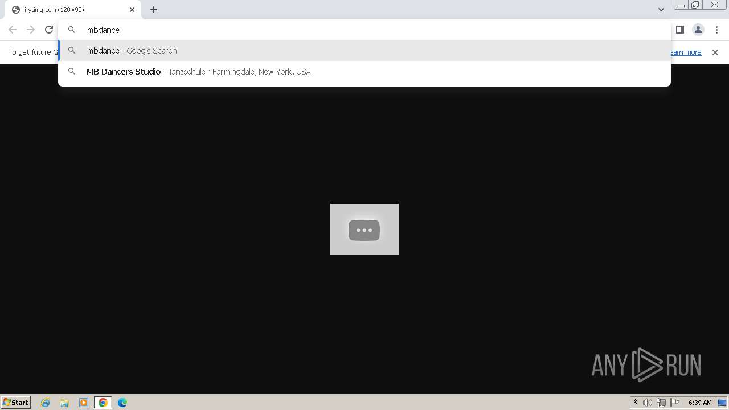Follow the Learn more link in infobar
Image resolution: width=729 pixels, height=410 pixels.
click(686, 52)
